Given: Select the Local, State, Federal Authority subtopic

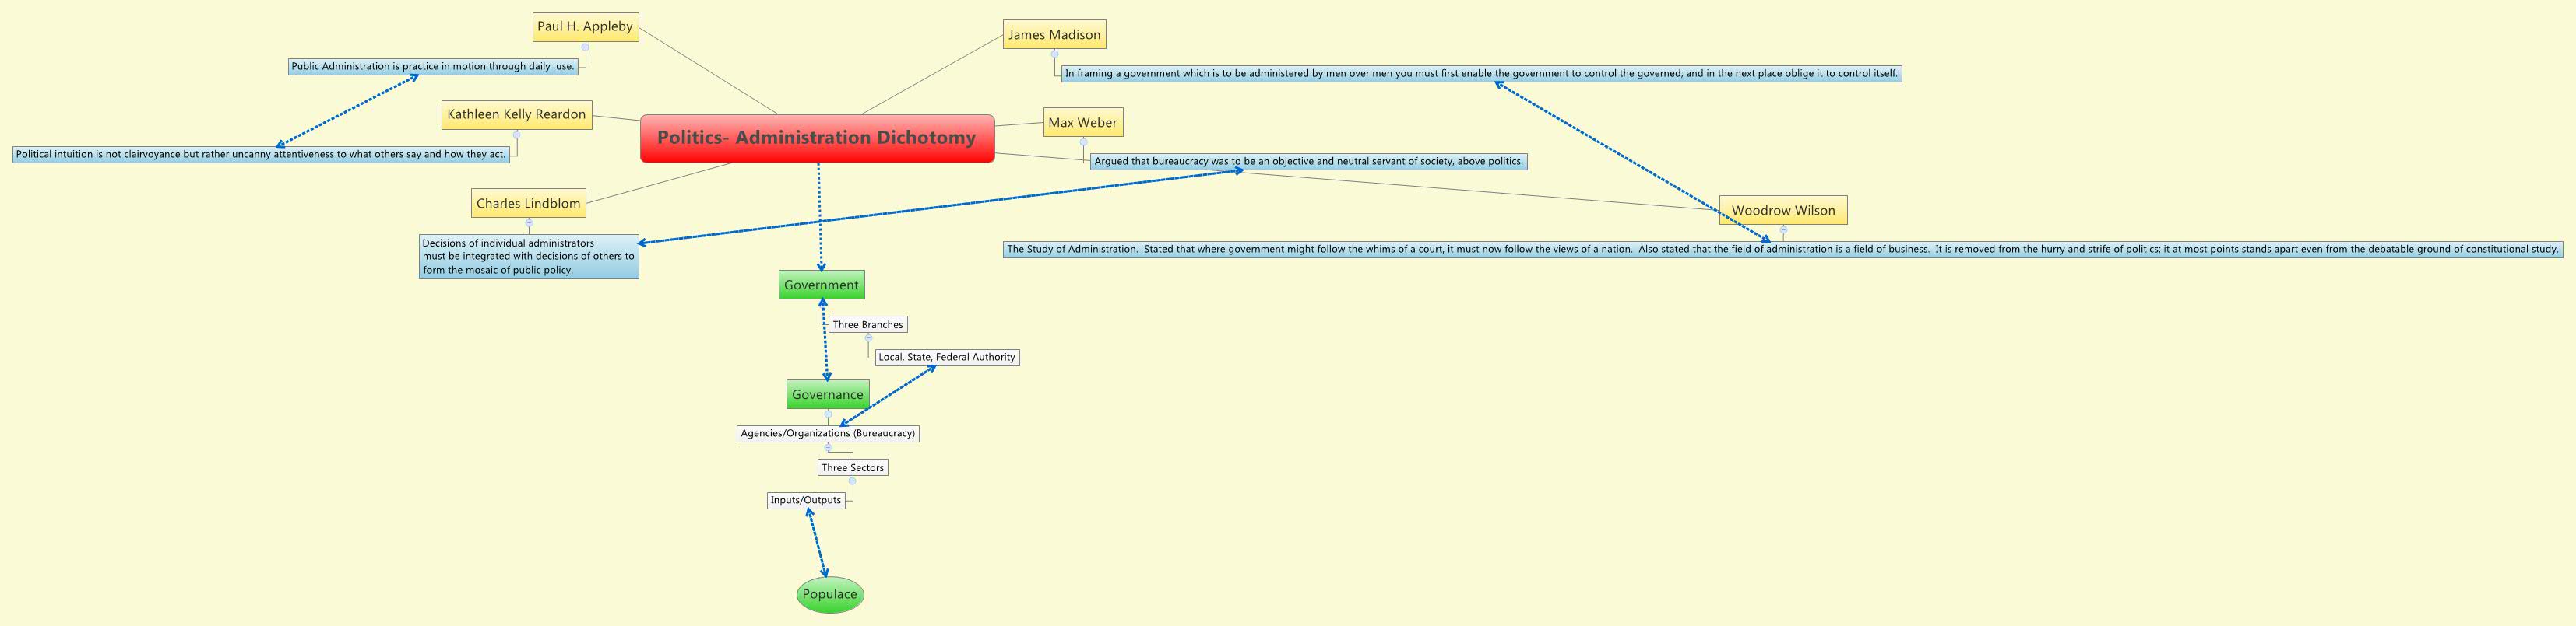Looking at the screenshot, I should pyautogui.click(x=947, y=358).
